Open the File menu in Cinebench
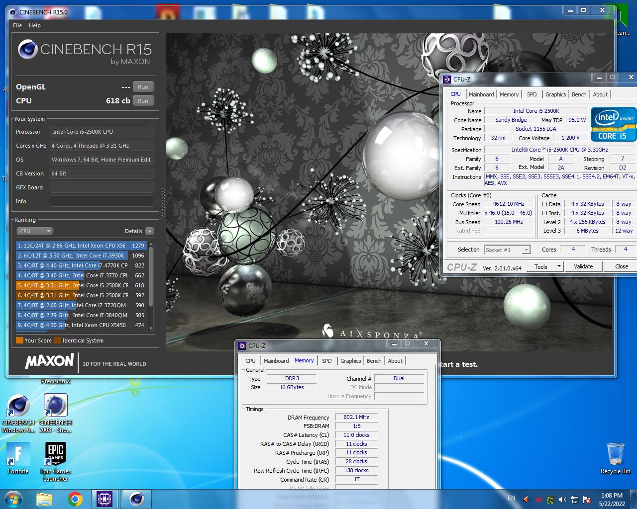 pos(17,25)
